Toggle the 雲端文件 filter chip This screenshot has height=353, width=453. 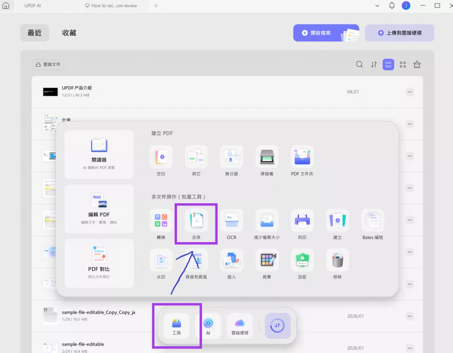pos(48,65)
